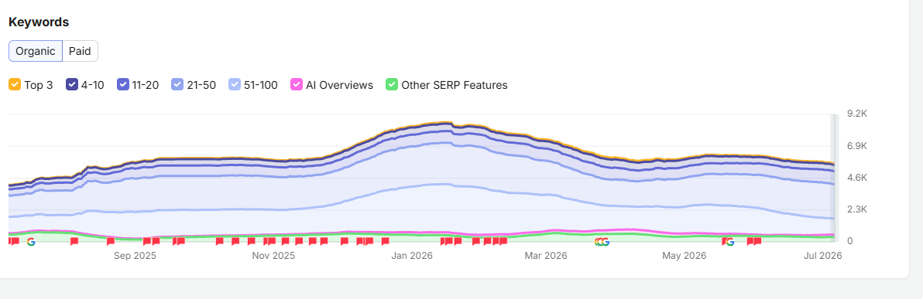
Task: Click the Mar 2026 x-axis label
Action: tap(546, 256)
